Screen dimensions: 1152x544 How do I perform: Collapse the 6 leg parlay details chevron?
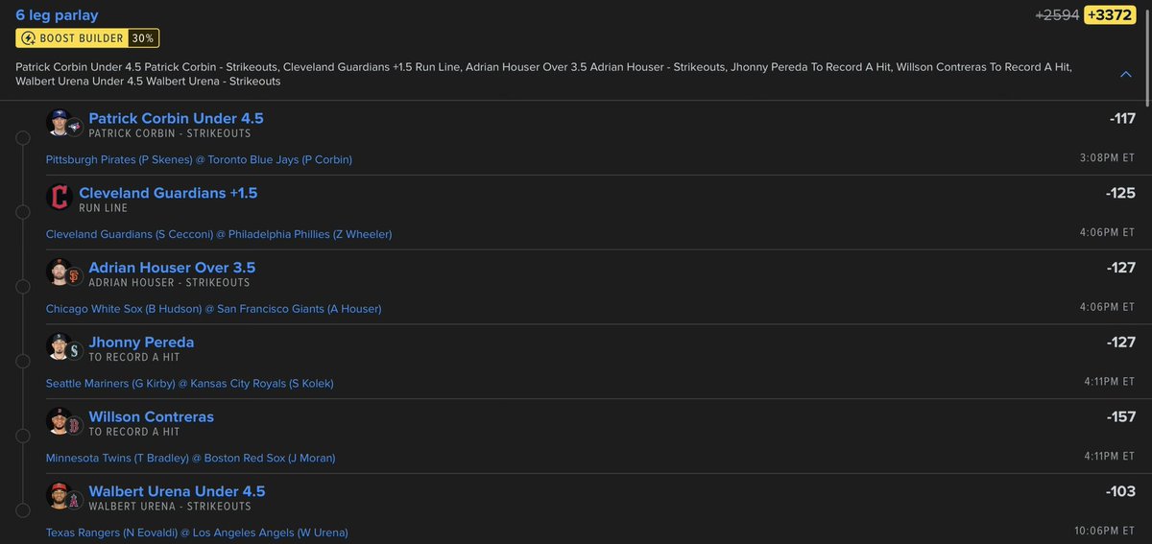click(1125, 74)
